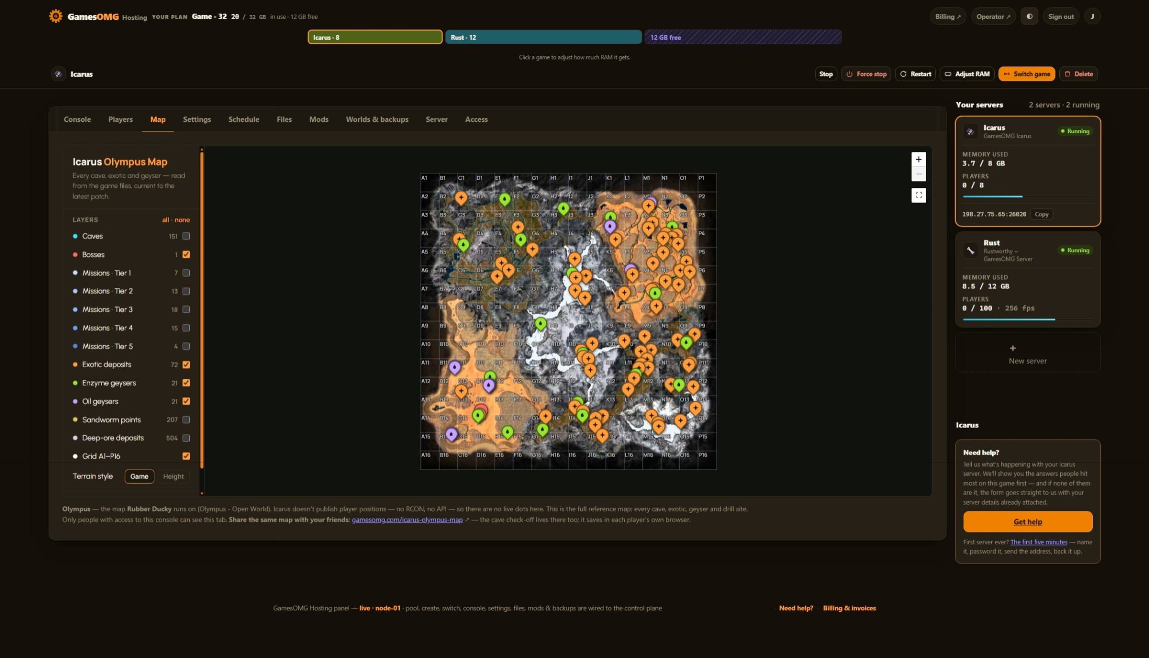Open the J user avatar menu
This screenshot has width=1149, height=658.
(1092, 16)
